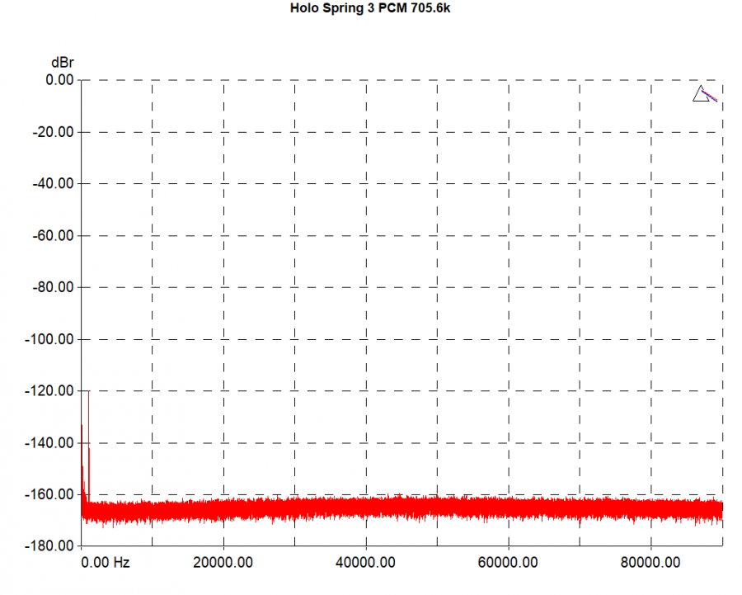
Task: Click the -60.00 y-axis label
Action: pyautogui.click(x=53, y=235)
